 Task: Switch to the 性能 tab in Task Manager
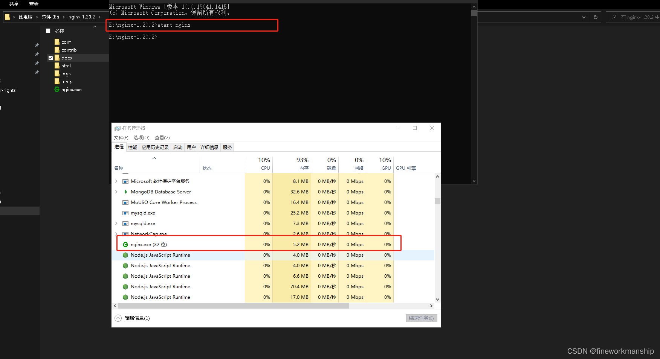132,147
